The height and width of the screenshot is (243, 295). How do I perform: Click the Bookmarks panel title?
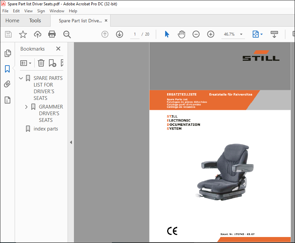33,49
